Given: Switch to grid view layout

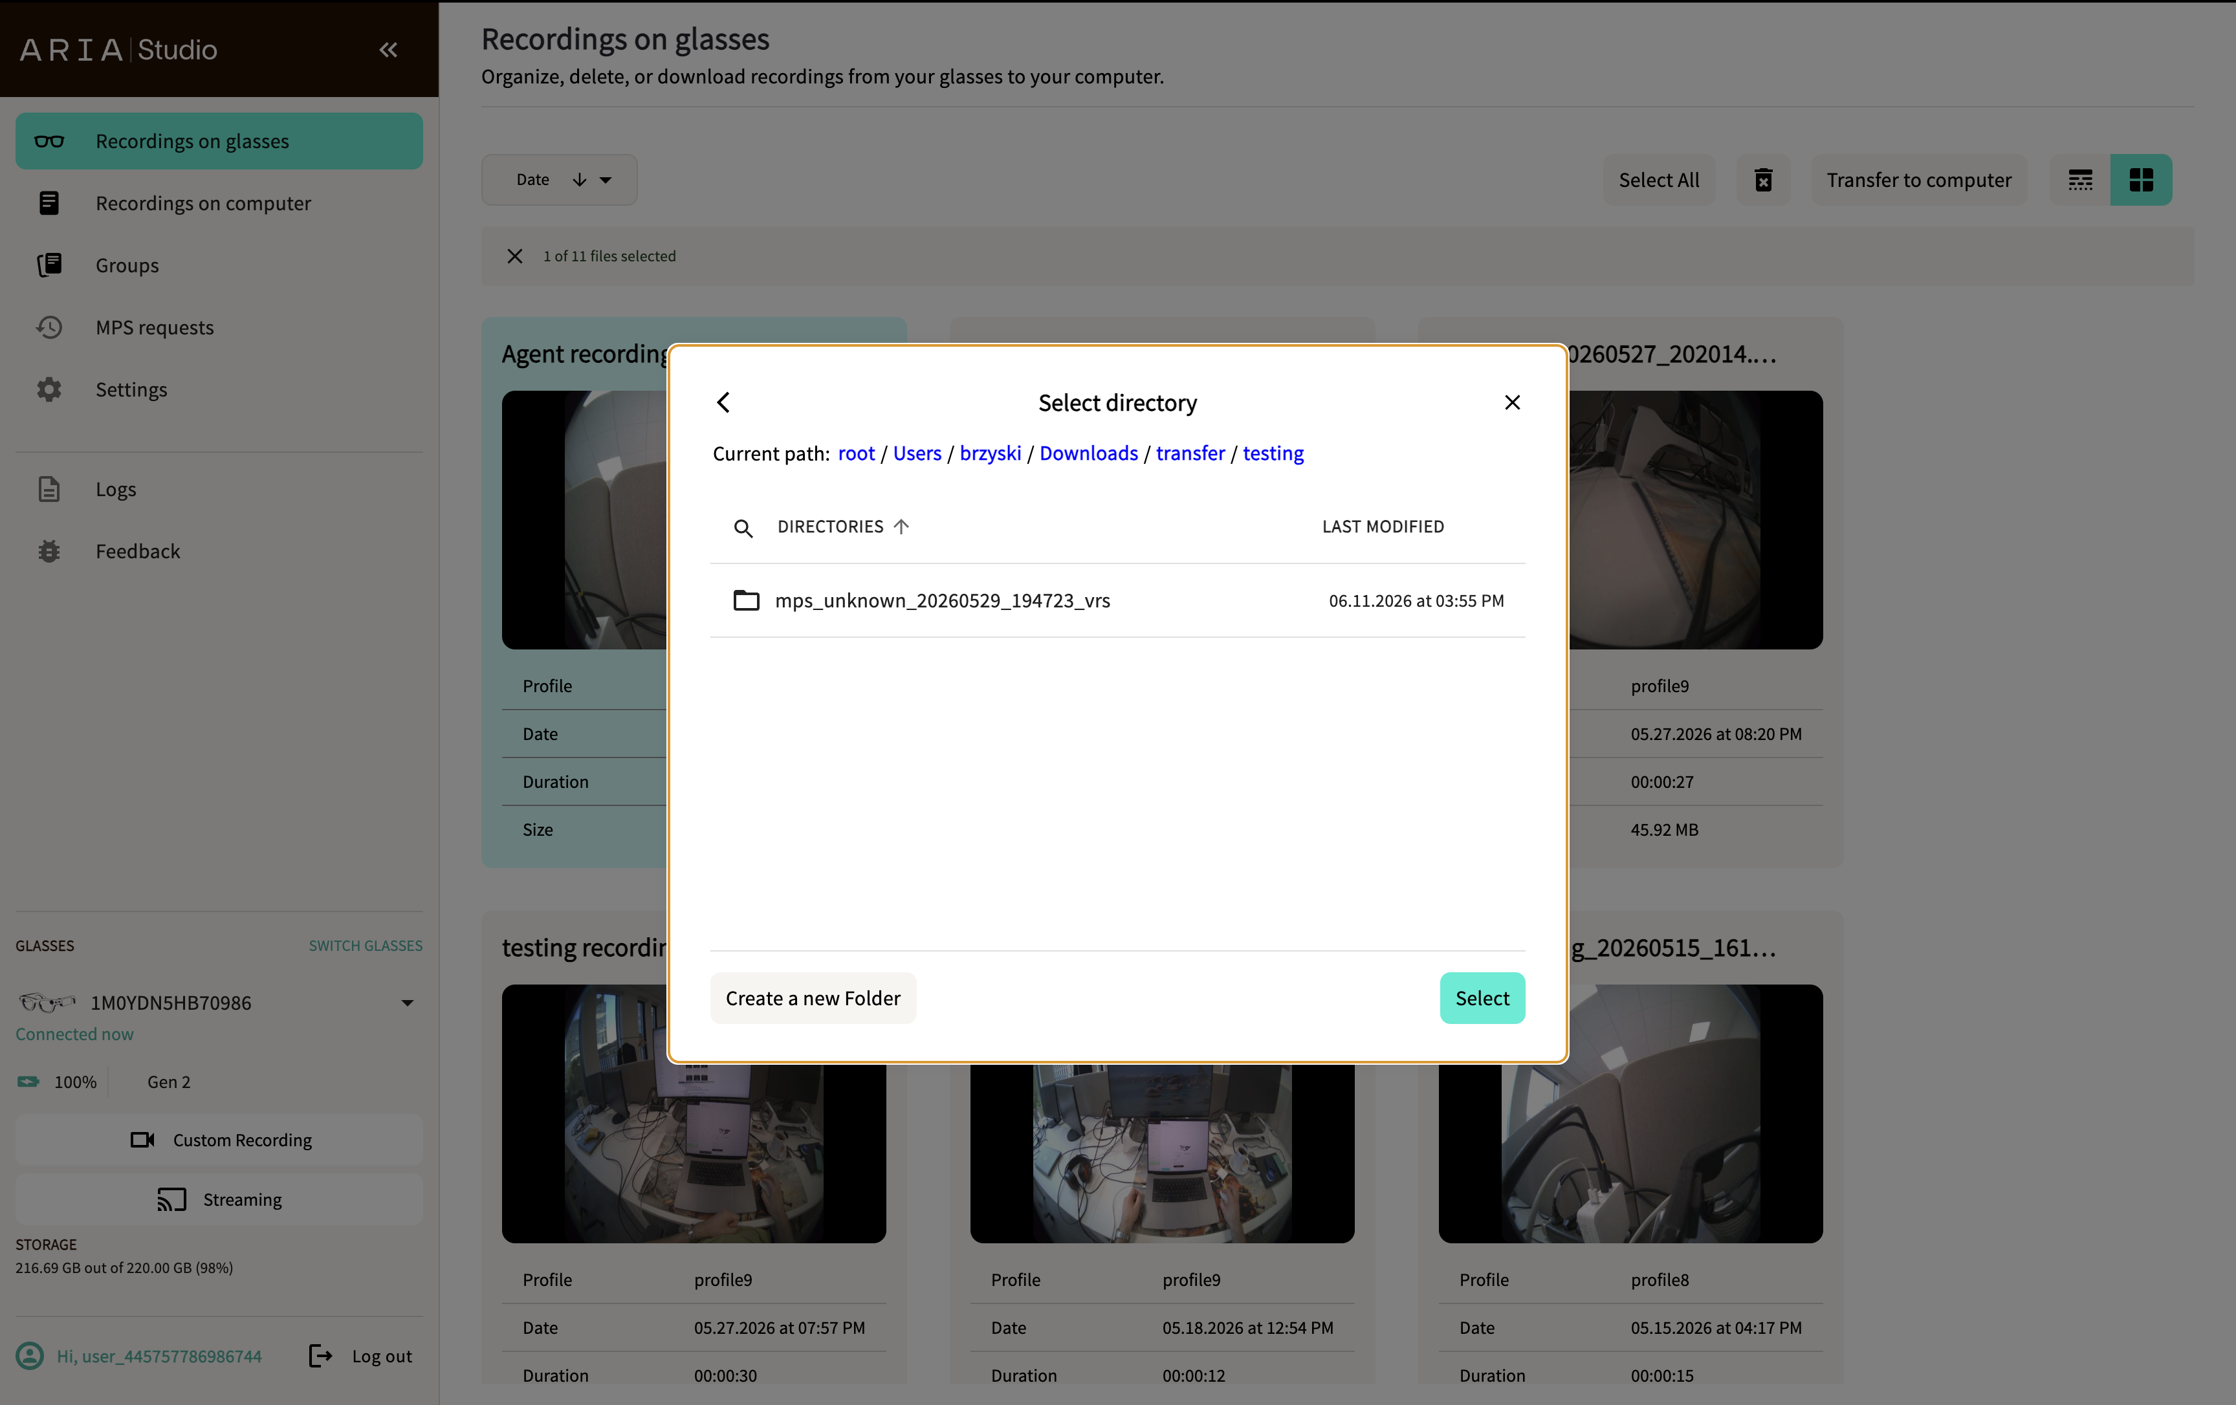Looking at the screenshot, I should click(x=2142, y=180).
